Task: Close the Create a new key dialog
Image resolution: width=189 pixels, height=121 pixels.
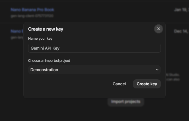Action: coord(159,29)
